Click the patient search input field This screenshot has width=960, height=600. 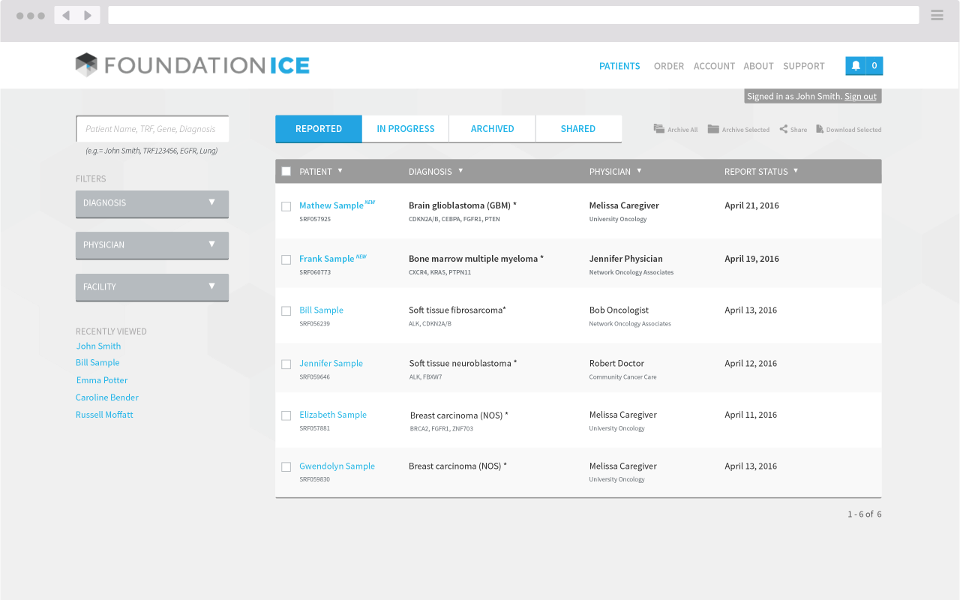click(152, 129)
